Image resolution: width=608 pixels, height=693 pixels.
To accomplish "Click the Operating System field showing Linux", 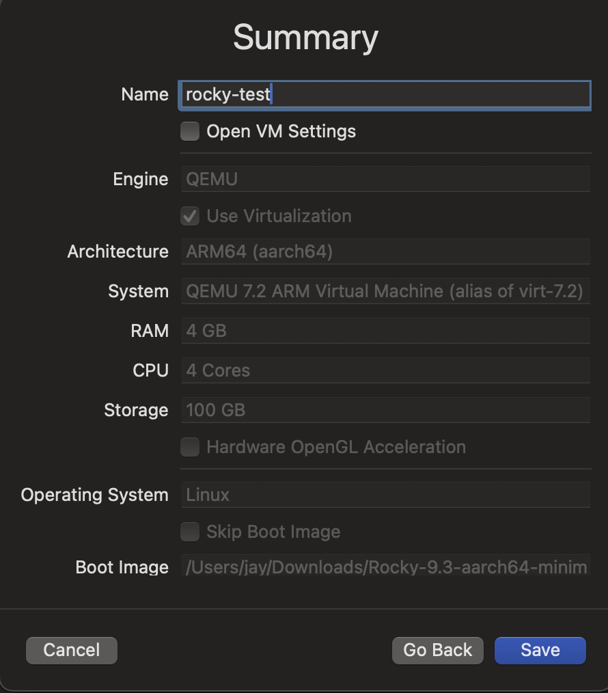I will pyautogui.click(x=385, y=495).
